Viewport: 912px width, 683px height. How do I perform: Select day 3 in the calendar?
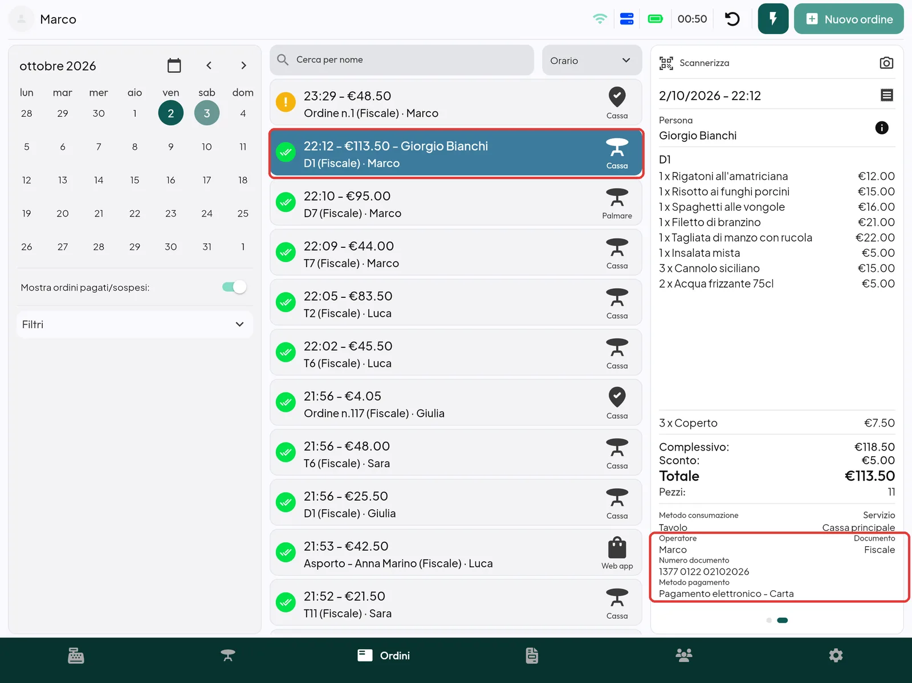point(207,113)
